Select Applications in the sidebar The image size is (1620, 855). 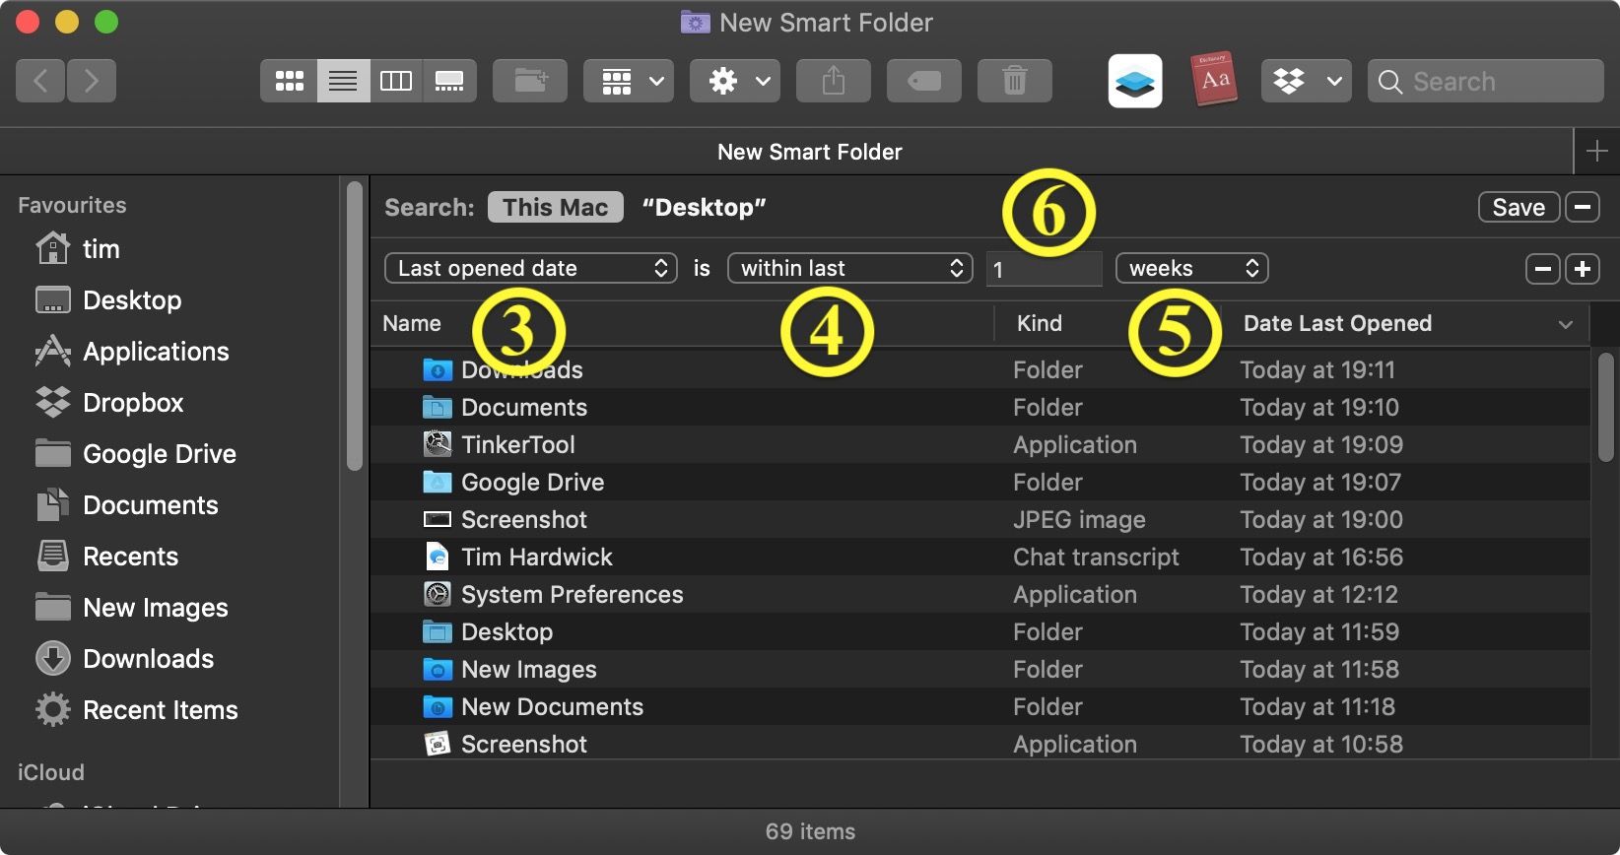pos(156,352)
